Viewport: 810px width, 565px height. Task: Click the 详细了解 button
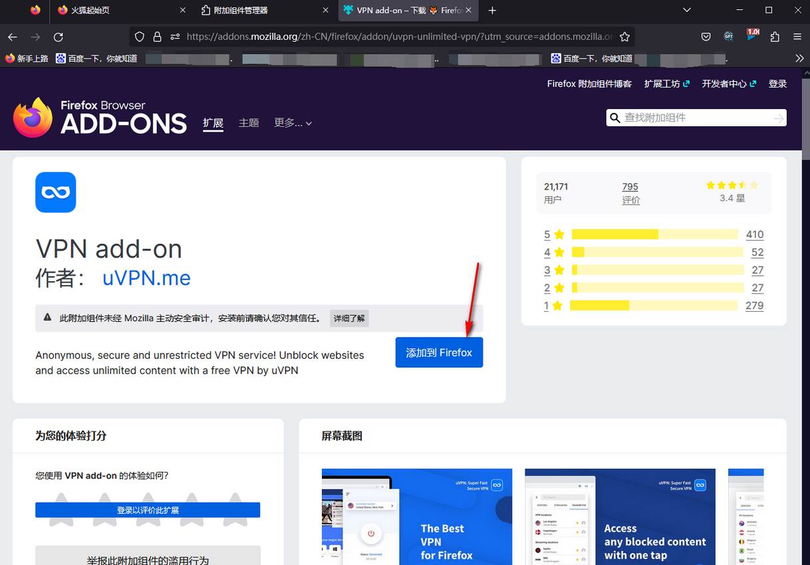click(x=349, y=318)
